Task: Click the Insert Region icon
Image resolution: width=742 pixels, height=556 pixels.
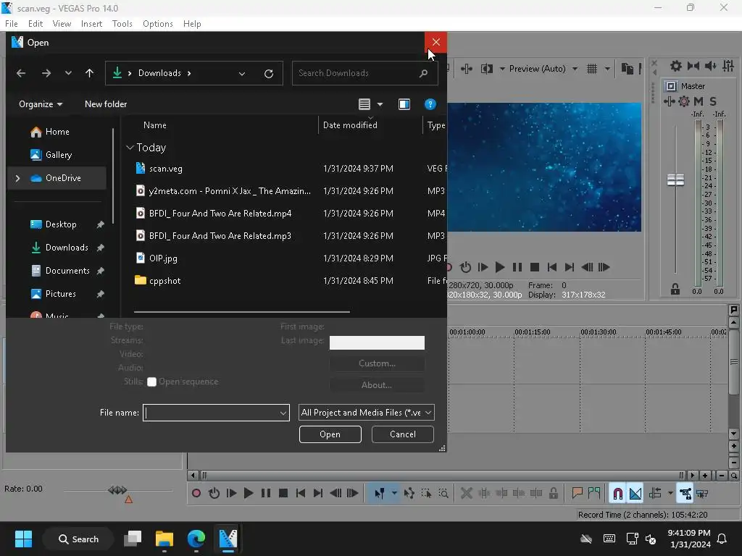Action: pyautogui.click(x=594, y=494)
